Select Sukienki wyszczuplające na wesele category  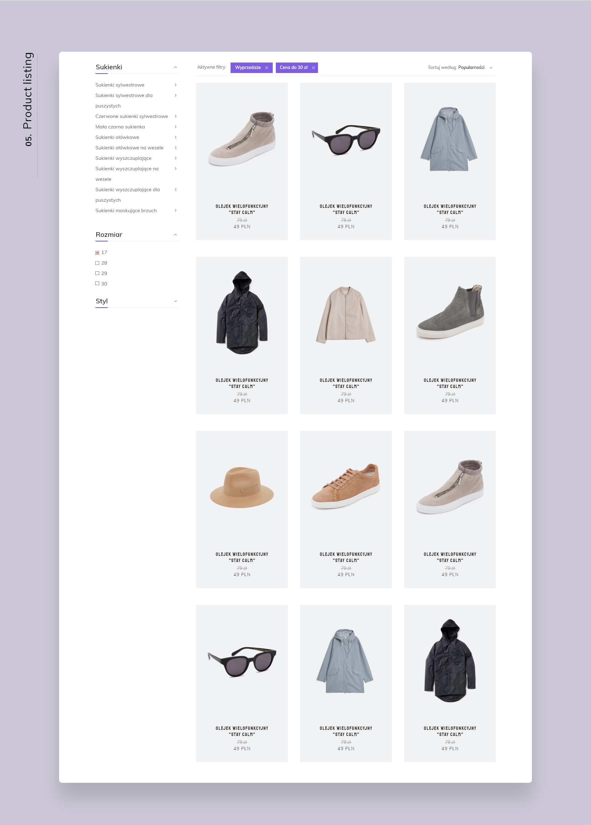pos(127,169)
